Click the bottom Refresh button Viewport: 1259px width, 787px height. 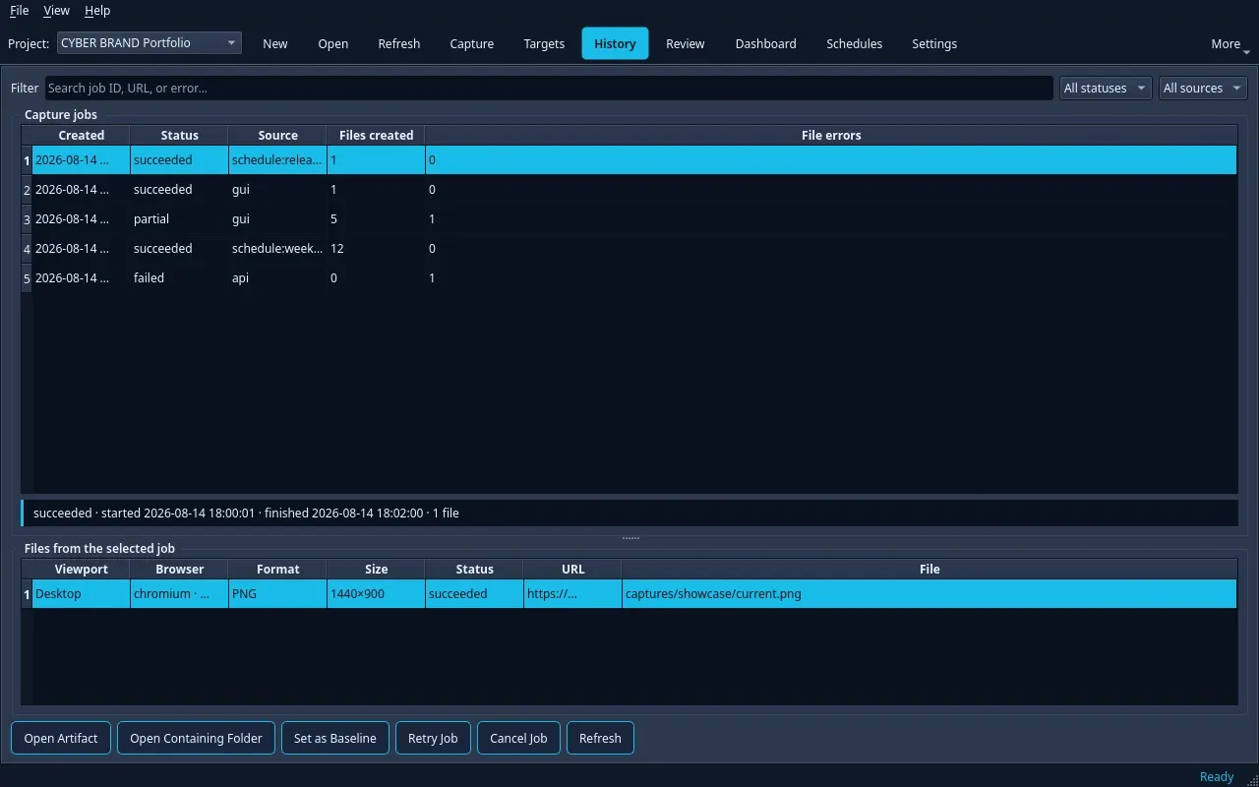600,738
